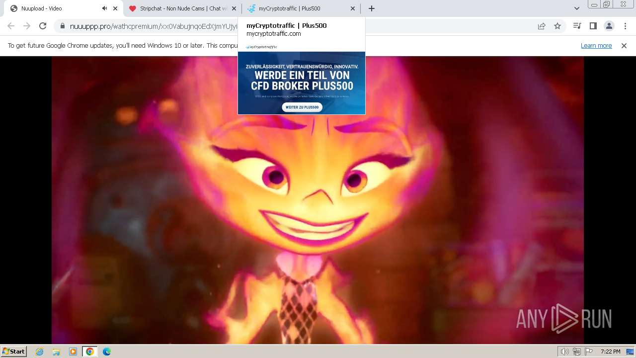Image resolution: width=636 pixels, height=358 pixels.
Task: Bookmark this page with star icon
Action: pyautogui.click(x=557, y=26)
